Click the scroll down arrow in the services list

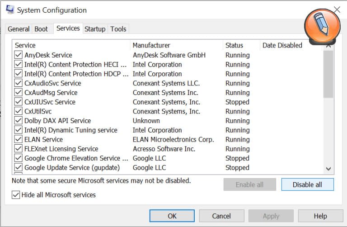click(328, 169)
